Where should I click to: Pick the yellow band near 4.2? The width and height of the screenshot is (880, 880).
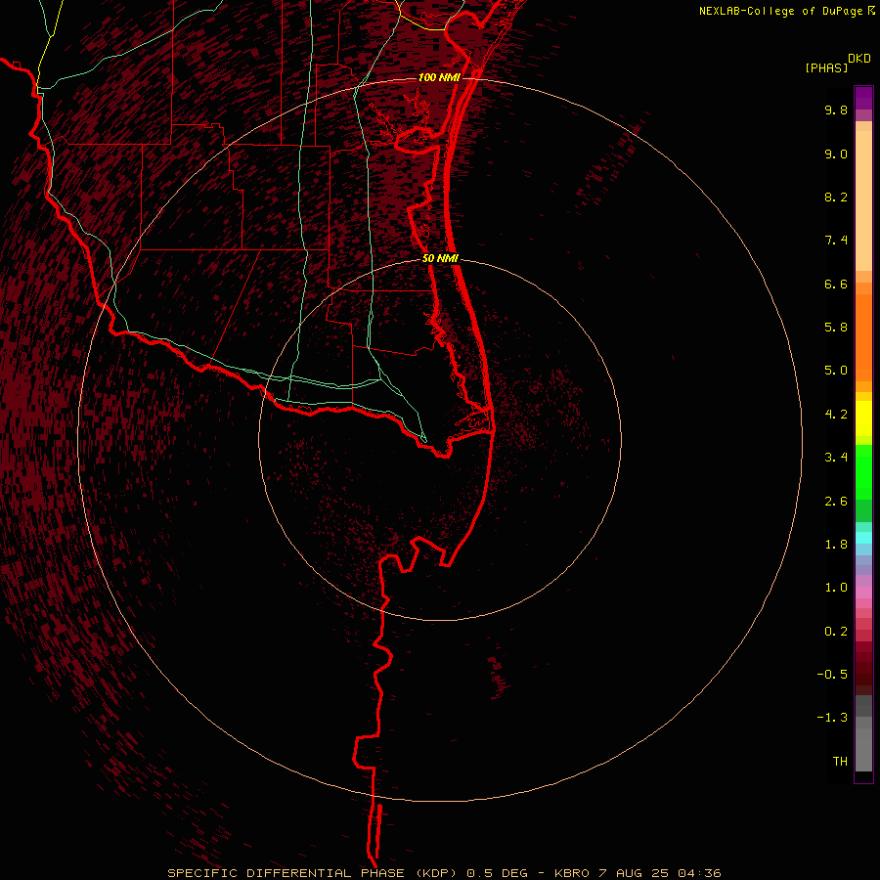pos(863,418)
